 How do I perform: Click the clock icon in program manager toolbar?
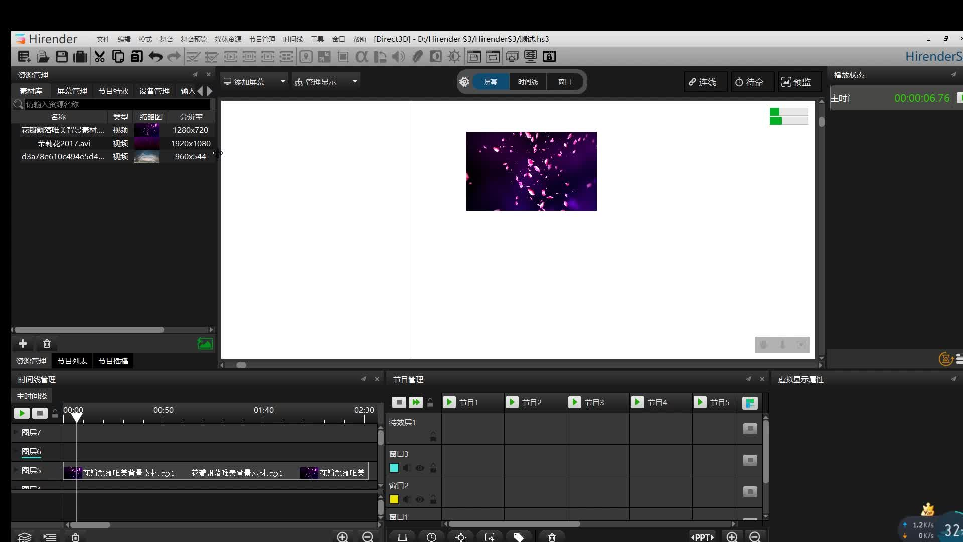pos(431,537)
